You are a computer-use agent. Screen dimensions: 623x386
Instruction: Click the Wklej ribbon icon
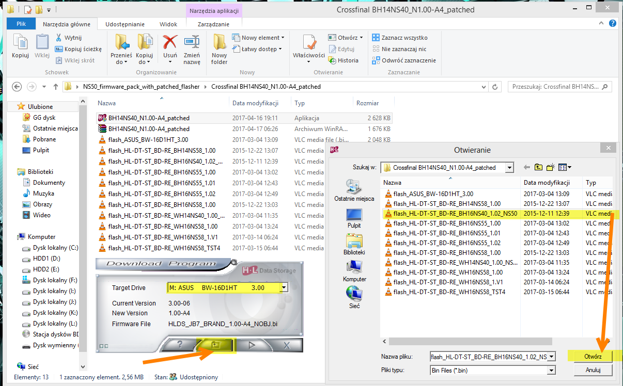tap(42, 46)
